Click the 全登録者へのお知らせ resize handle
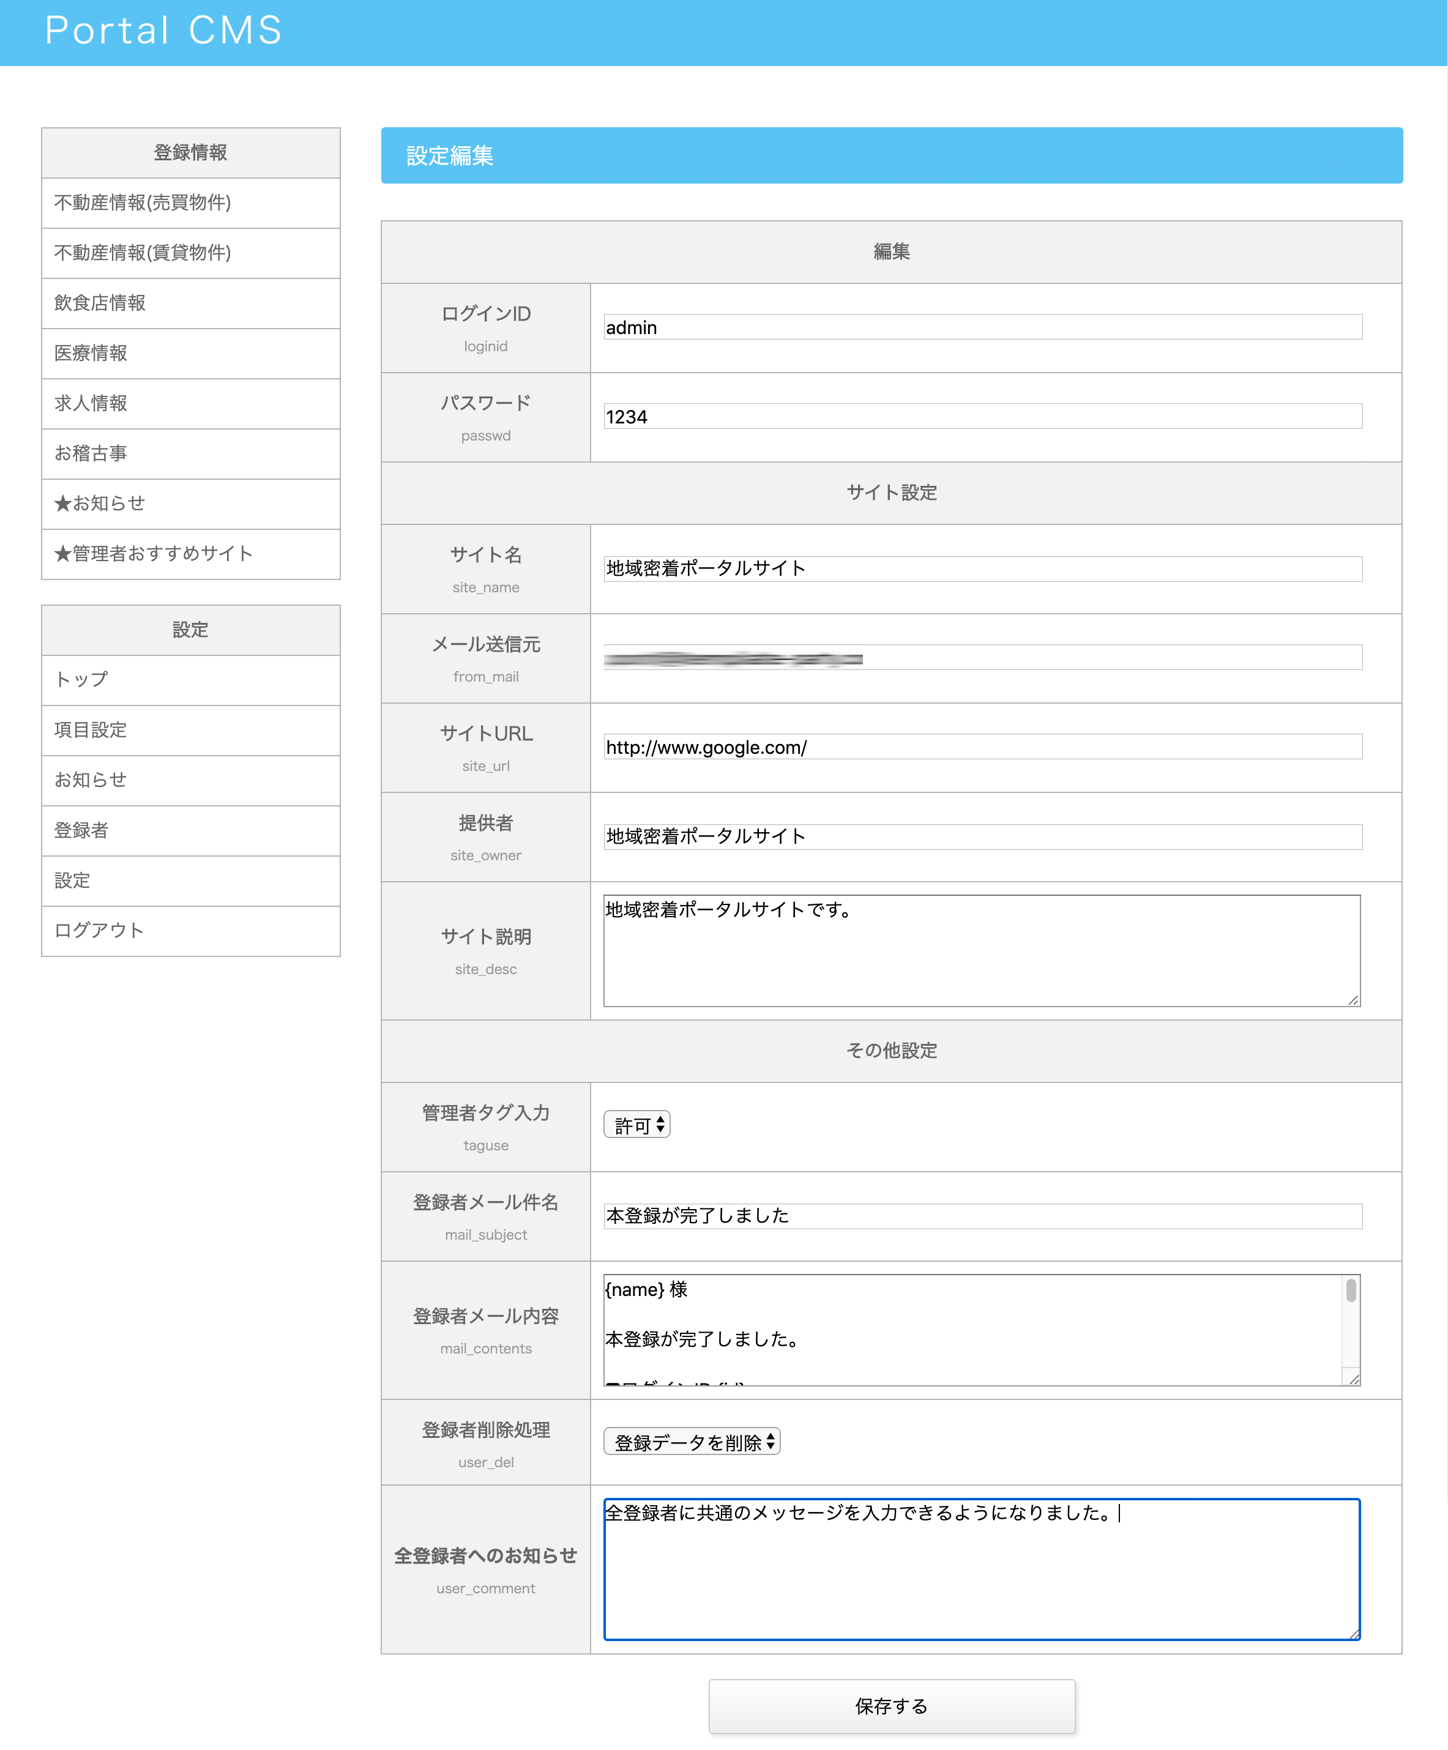 point(1354,1633)
